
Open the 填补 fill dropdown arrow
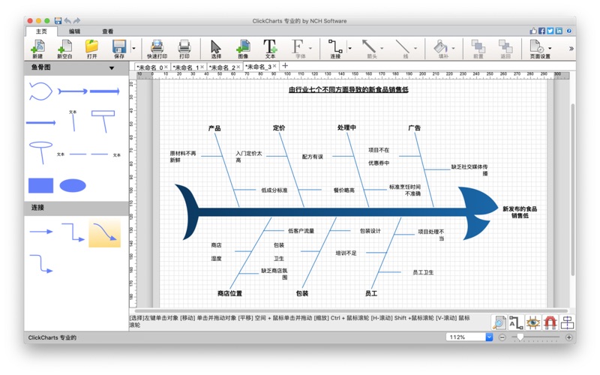point(454,48)
